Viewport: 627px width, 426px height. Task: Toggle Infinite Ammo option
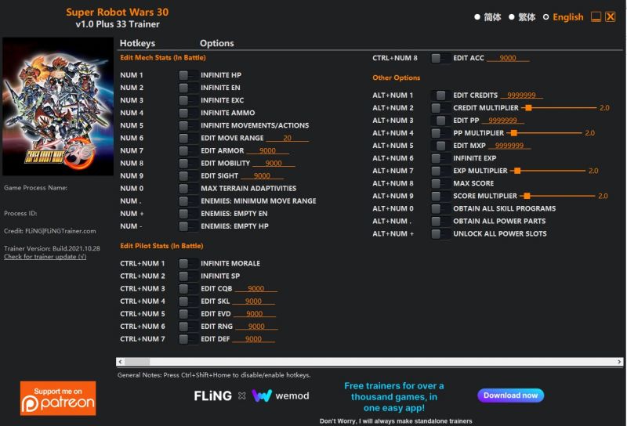coord(188,113)
